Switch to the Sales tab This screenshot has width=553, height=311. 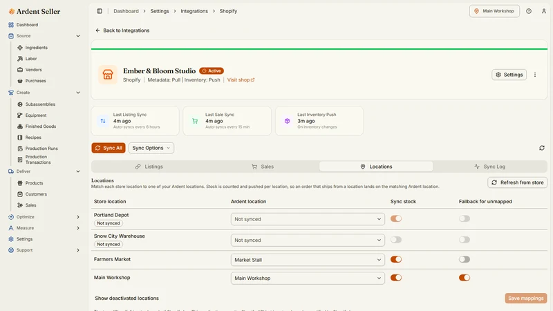(x=263, y=167)
